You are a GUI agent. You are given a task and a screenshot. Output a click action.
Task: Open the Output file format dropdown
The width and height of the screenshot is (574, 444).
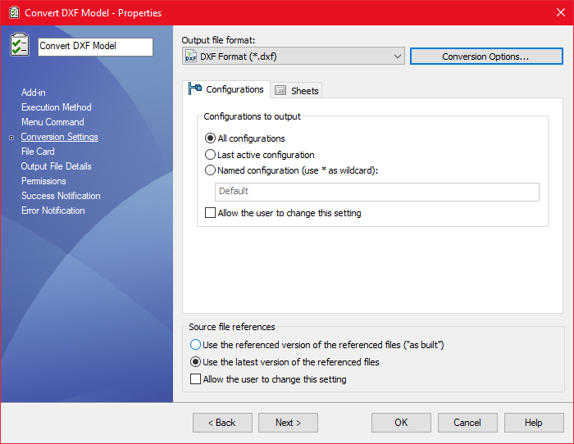[x=294, y=57]
